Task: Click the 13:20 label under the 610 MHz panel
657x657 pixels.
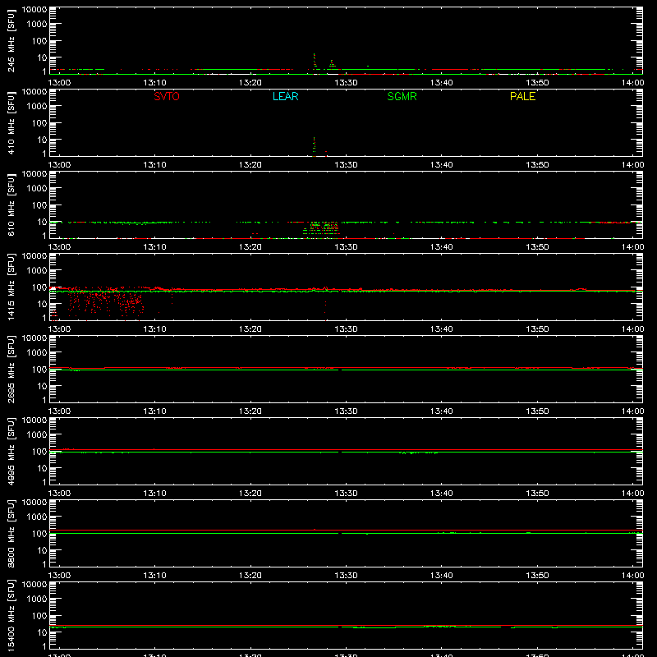Action: coord(250,247)
